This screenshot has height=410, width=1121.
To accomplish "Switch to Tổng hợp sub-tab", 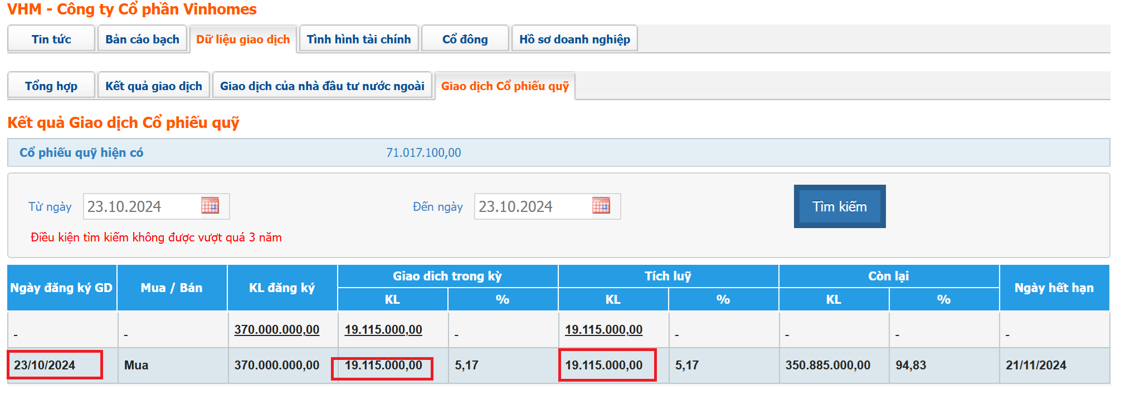I will point(51,86).
